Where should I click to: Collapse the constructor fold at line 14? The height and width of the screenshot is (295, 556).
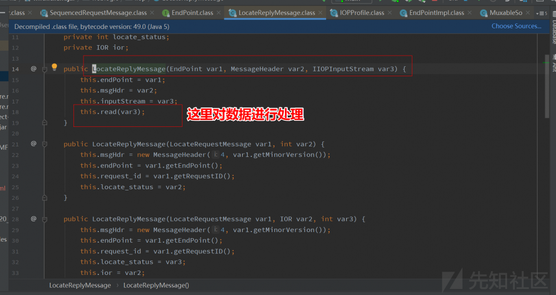coord(45,69)
